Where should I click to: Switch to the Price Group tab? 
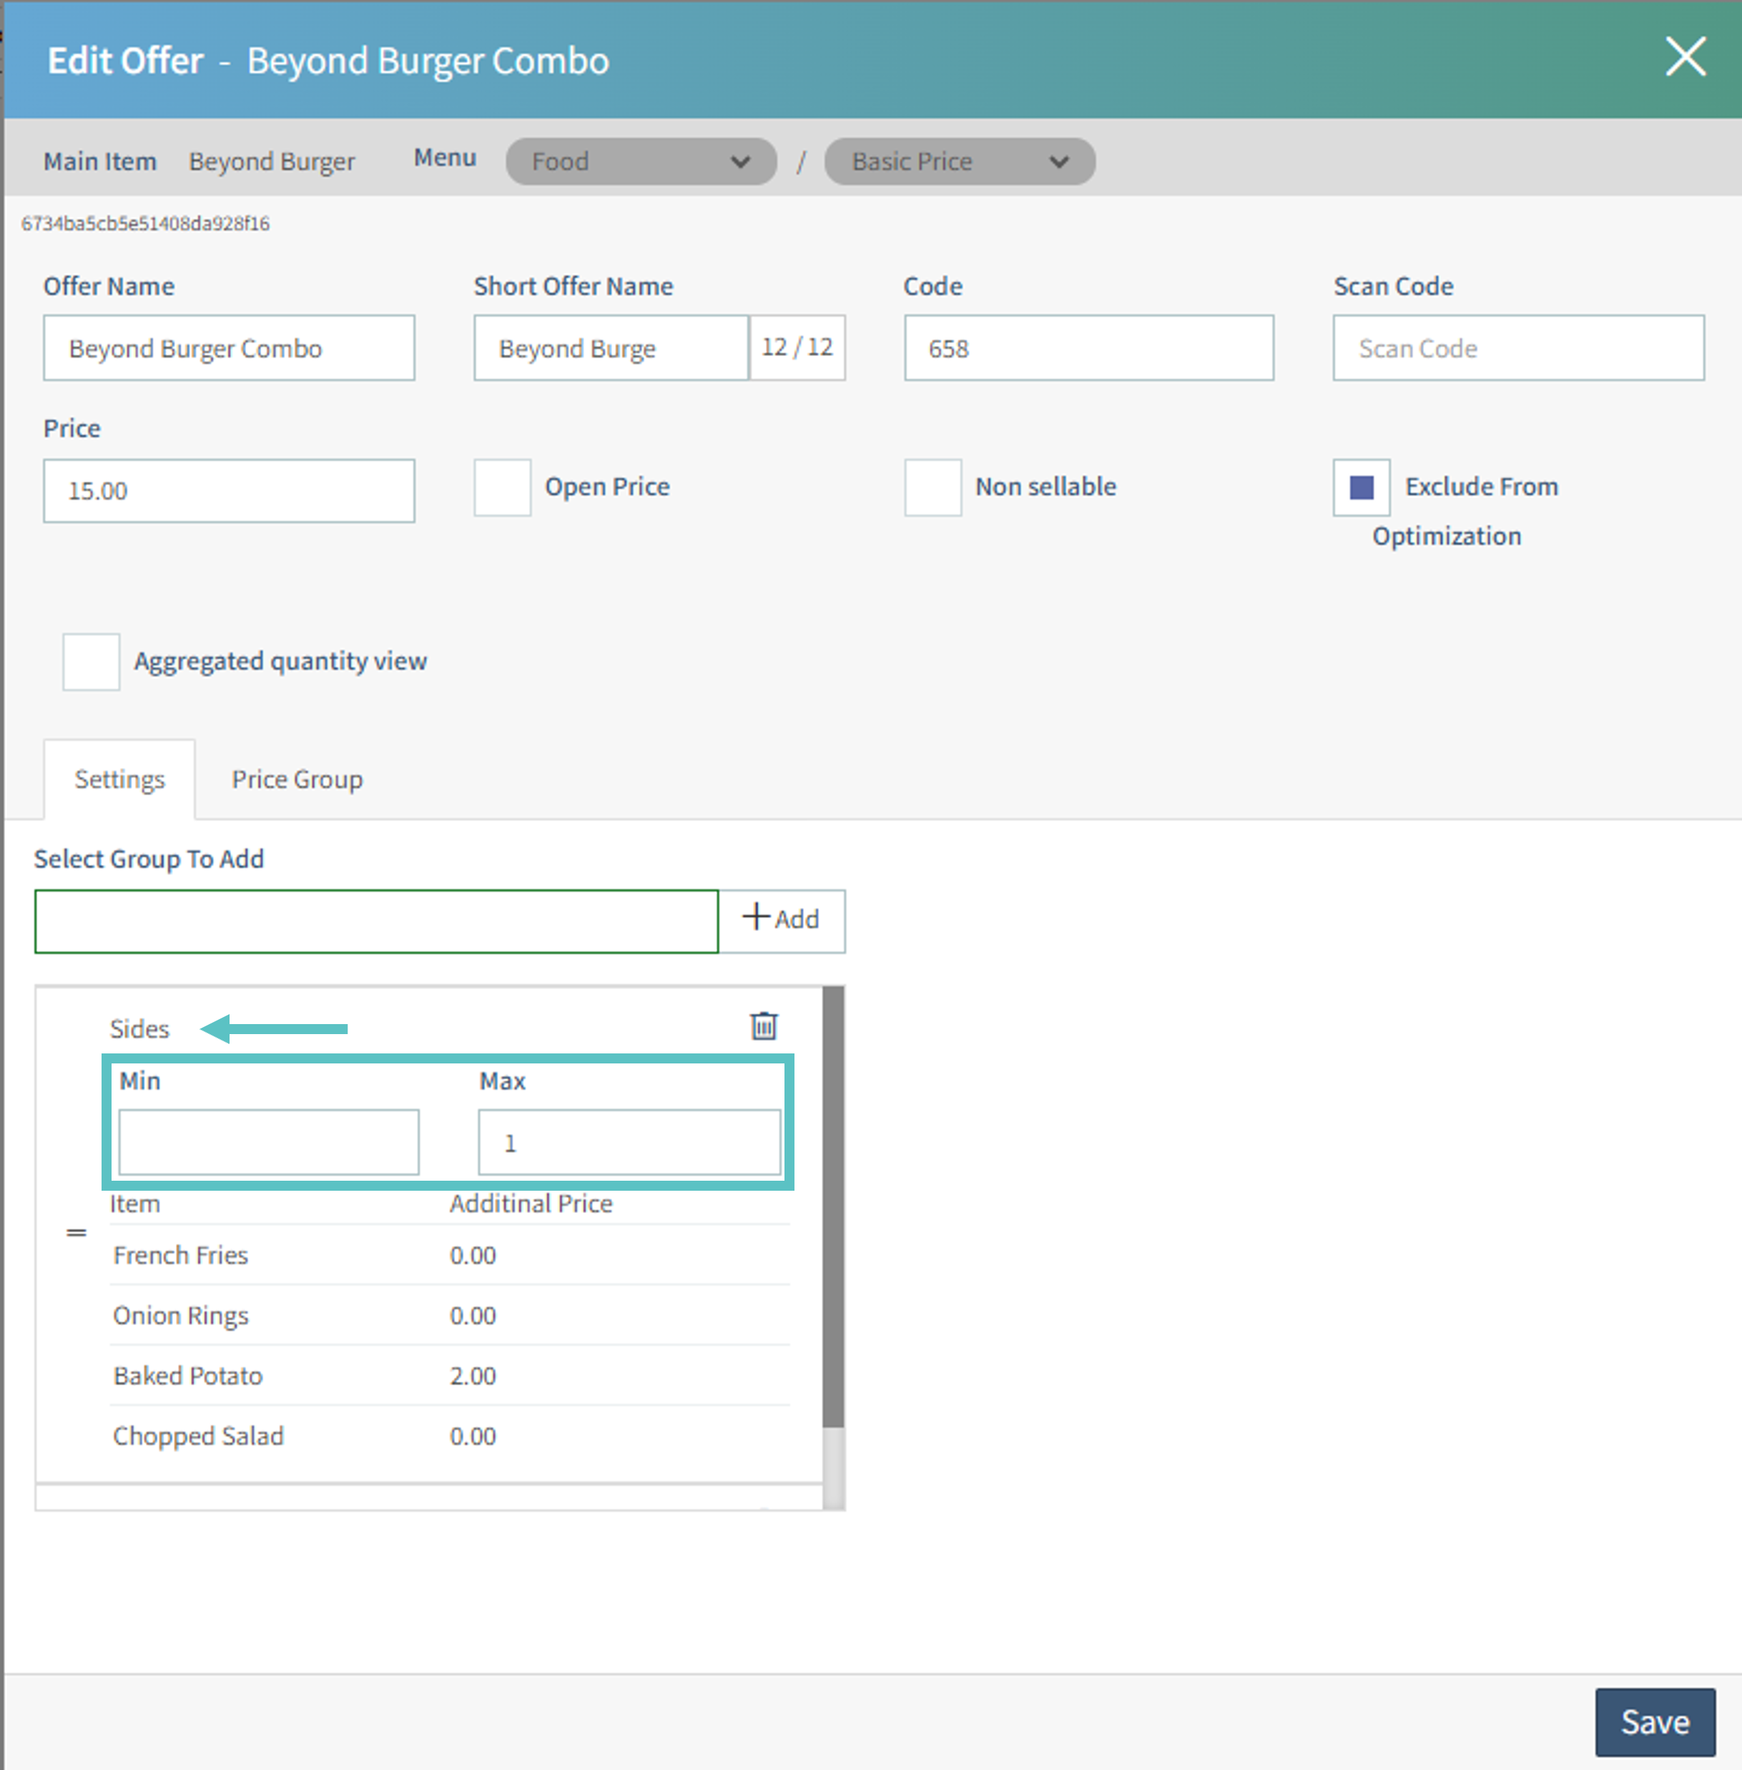[x=297, y=780]
